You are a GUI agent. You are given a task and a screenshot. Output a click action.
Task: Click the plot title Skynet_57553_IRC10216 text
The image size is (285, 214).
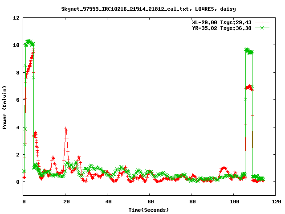pyautogui.click(x=148, y=9)
